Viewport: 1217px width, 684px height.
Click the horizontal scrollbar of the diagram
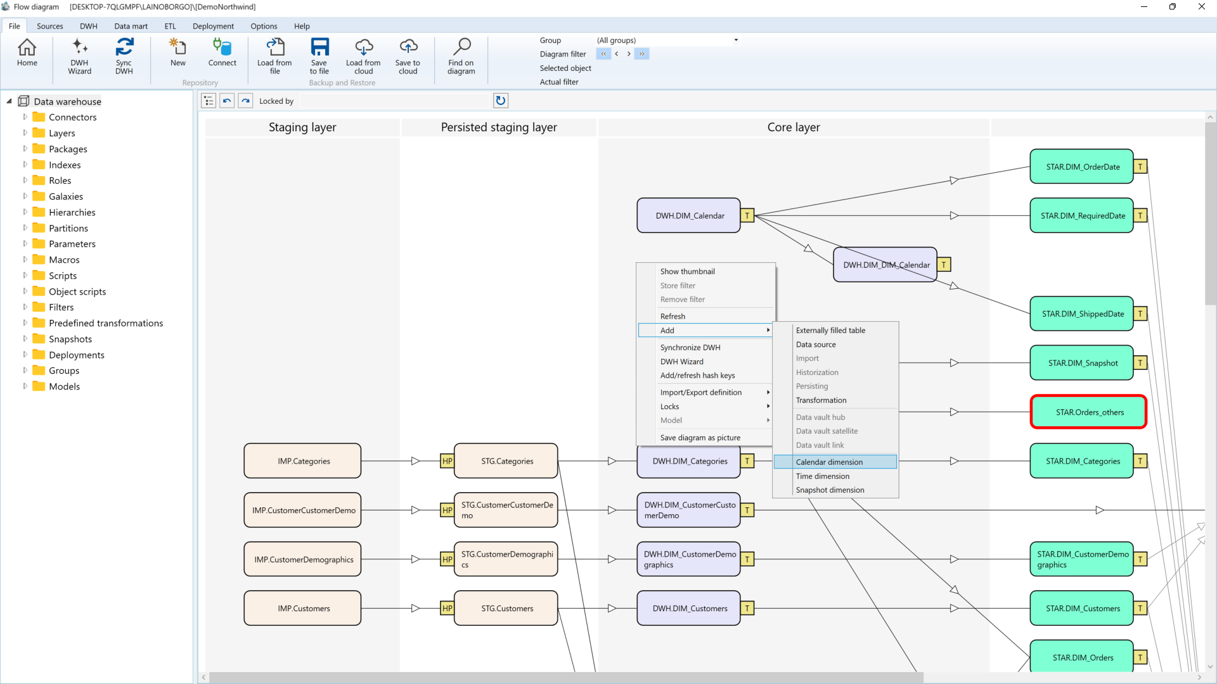click(566, 677)
